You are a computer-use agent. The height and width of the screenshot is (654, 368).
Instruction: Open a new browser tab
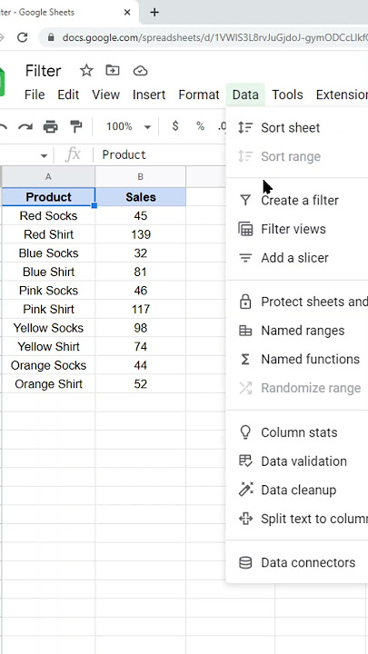[154, 13]
